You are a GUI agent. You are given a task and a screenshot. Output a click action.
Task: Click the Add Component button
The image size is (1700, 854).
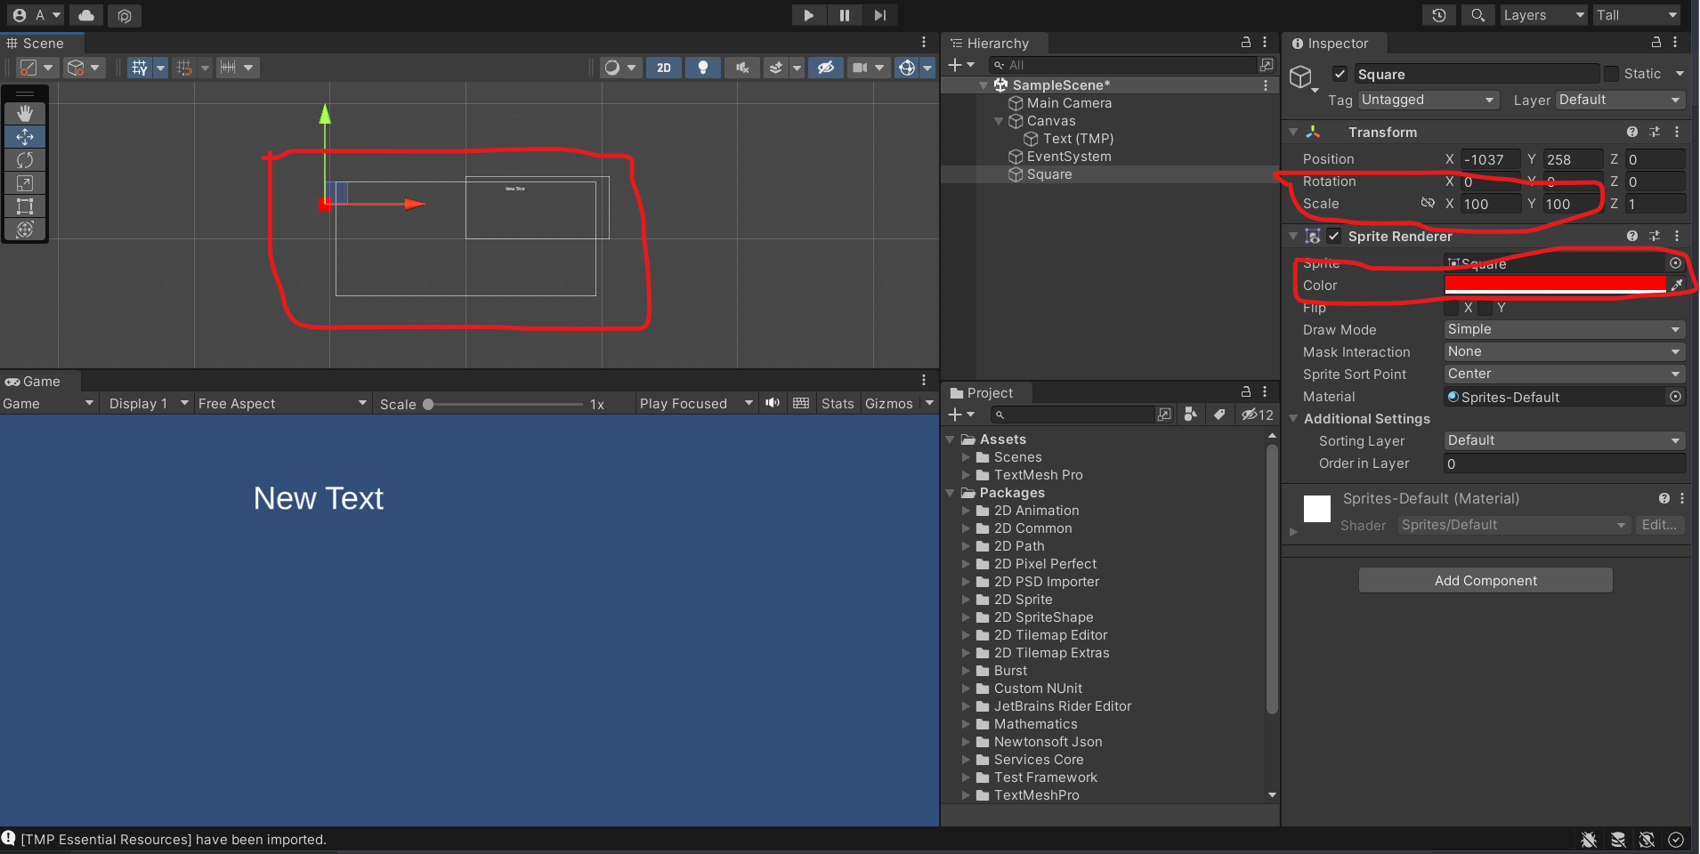tap(1485, 581)
